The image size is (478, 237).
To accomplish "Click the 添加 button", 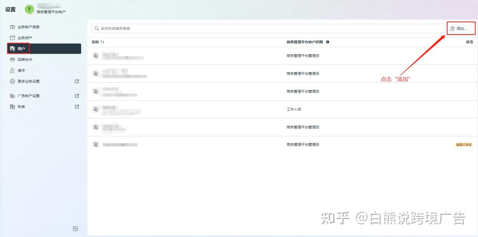I will (461, 28).
